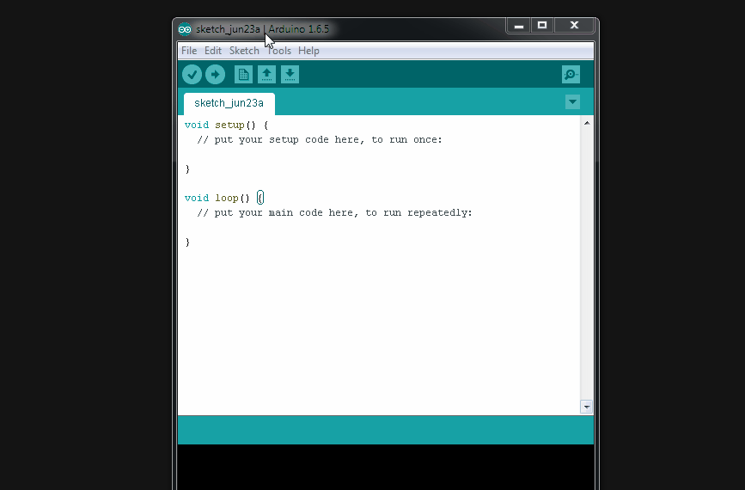The image size is (745, 490).
Task: Minimize the Arduino window
Action: 517,26
